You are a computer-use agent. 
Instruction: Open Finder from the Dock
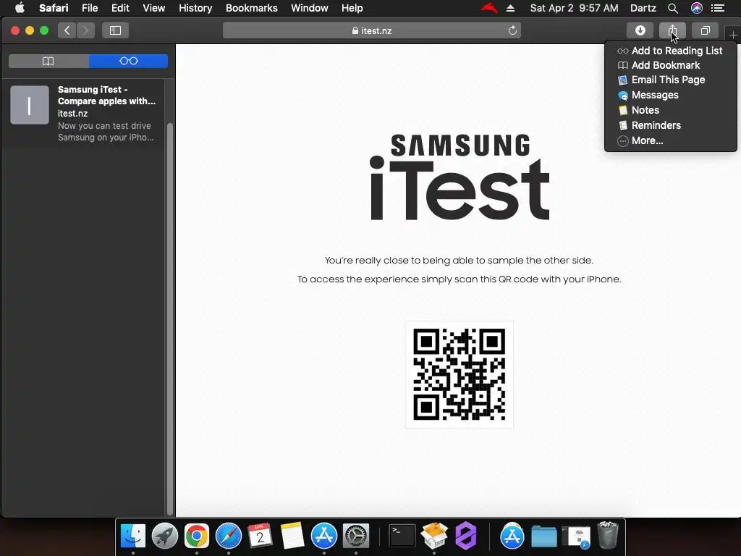133,536
